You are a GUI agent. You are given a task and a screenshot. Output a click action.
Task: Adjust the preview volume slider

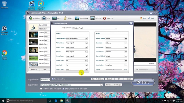click(x=147, y=69)
